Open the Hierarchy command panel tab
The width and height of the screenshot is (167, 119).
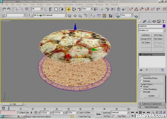(149, 21)
